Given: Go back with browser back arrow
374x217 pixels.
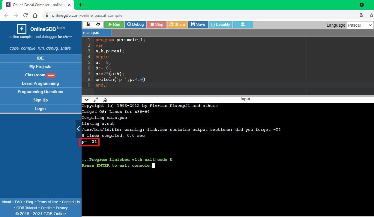Looking at the screenshot, I should pyautogui.click(x=6, y=15).
